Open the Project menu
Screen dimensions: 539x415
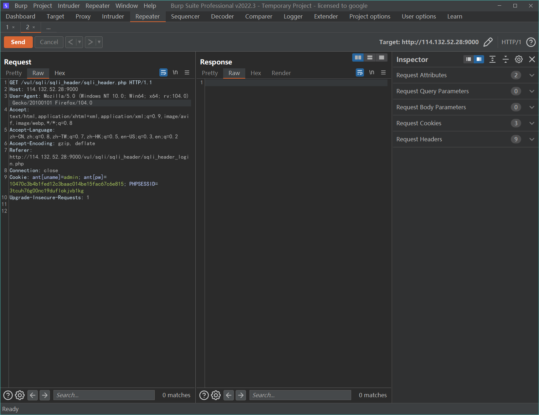tap(42, 6)
